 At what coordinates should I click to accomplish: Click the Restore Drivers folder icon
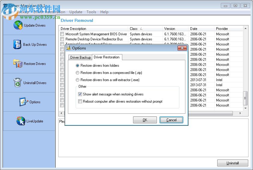[18, 64]
